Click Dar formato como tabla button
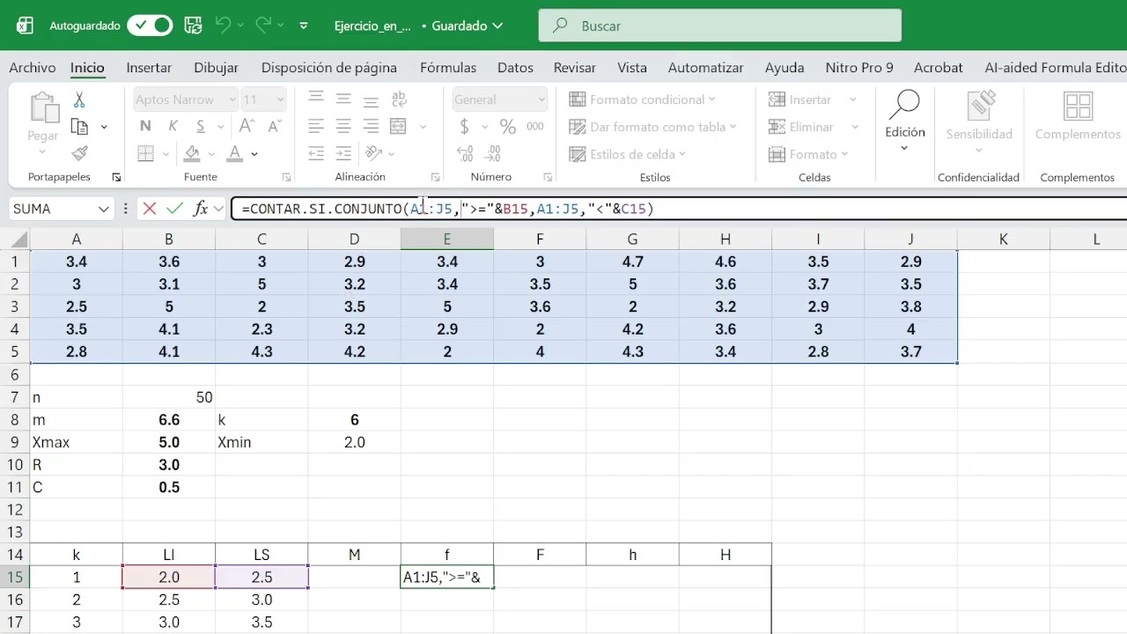 [x=652, y=127]
